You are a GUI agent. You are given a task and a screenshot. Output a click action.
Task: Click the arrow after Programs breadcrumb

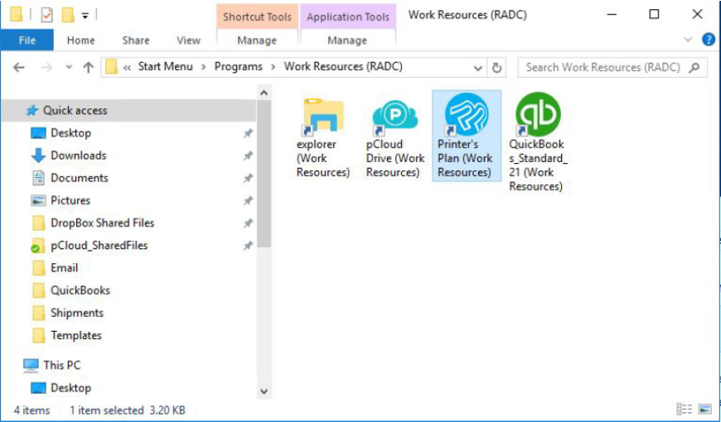click(x=273, y=68)
